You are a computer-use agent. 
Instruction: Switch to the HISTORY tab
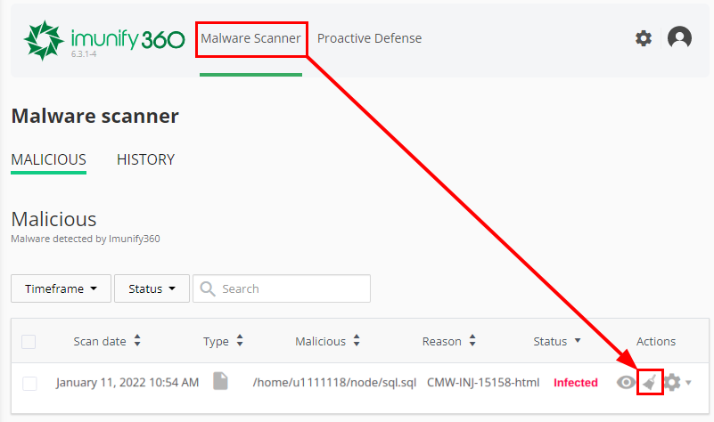[145, 160]
